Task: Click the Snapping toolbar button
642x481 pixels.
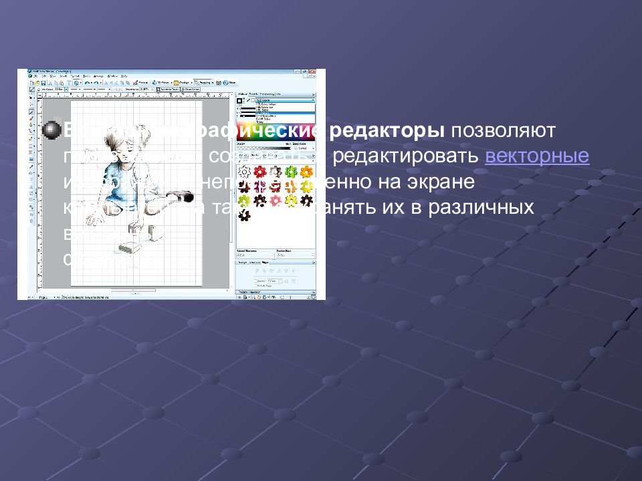Action: coord(203,83)
